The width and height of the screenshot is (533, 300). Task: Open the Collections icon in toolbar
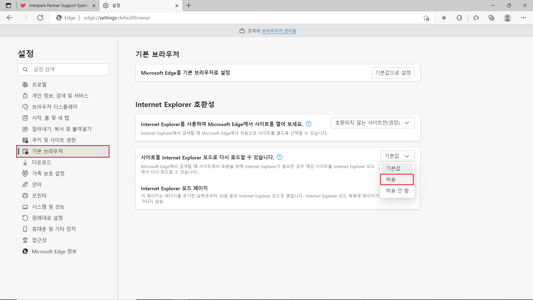[x=491, y=18]
